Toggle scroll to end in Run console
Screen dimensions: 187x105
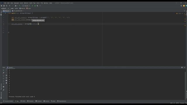pyautogui.click(x=6, y=78)
